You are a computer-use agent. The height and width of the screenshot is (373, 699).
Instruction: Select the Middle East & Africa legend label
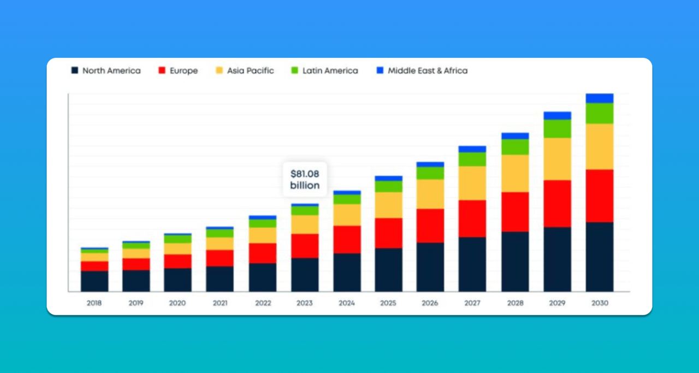pyautogui.click(x=428, y=70)
